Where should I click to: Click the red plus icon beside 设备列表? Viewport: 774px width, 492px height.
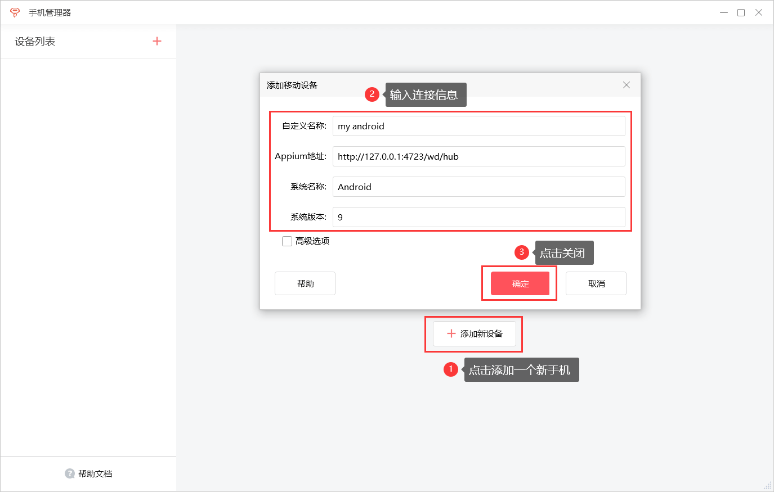pyautogui.click(x=157, y=41)
